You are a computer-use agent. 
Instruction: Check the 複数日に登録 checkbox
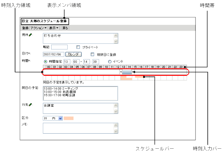[92, 54]
